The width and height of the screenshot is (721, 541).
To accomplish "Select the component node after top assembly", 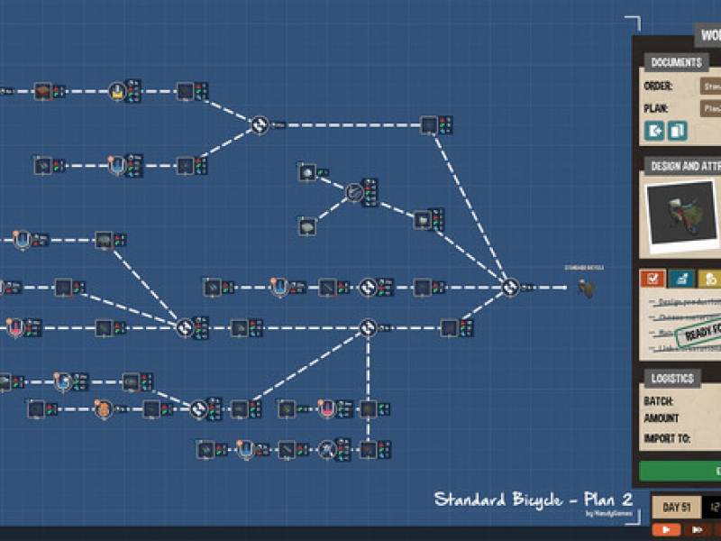I will point(430,124).
